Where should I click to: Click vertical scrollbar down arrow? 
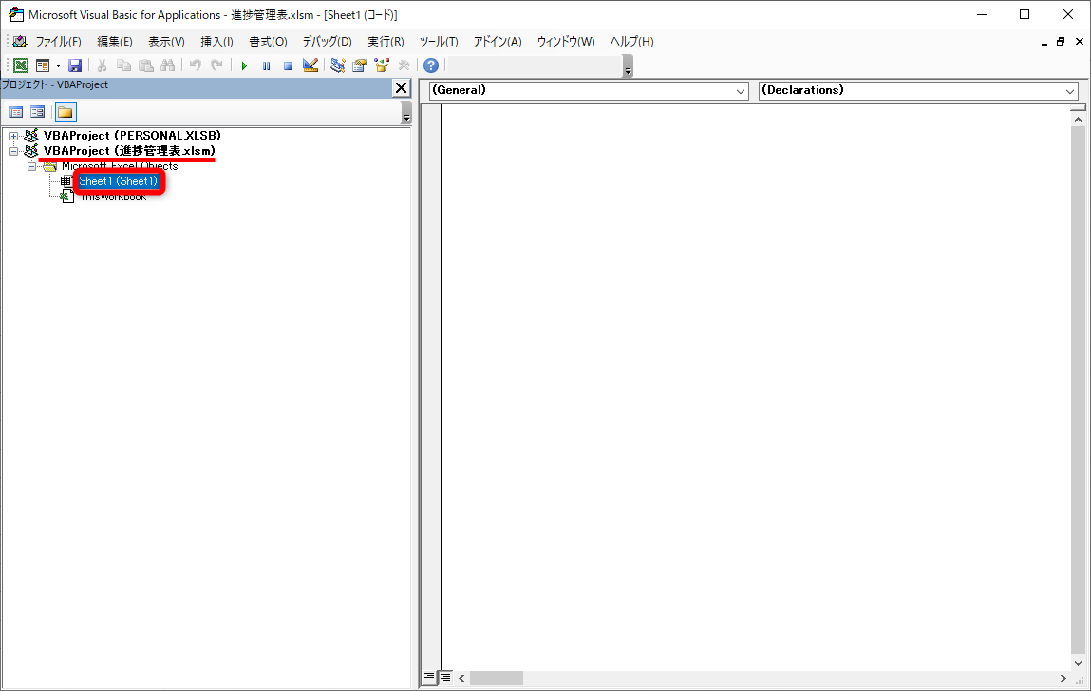click(x=1078, y=663)
